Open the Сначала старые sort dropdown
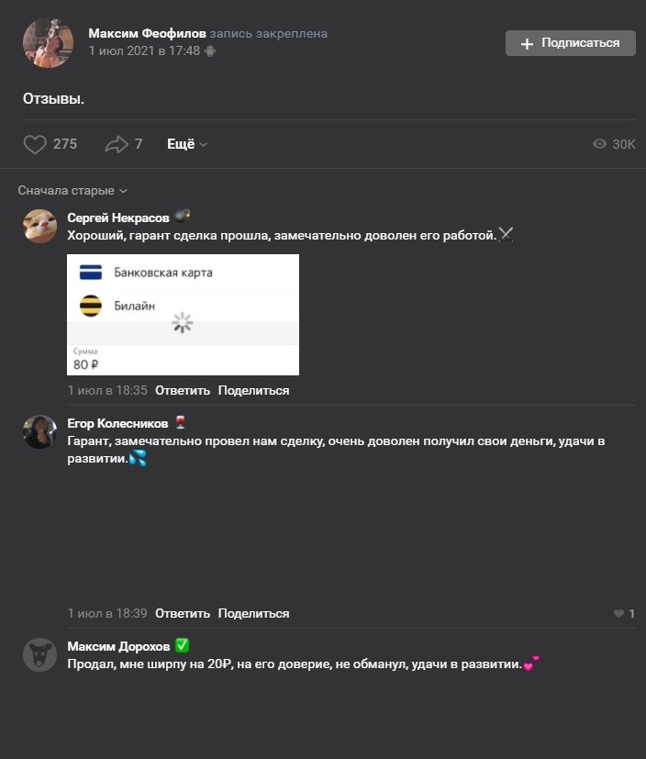 (x=72, y=191)
